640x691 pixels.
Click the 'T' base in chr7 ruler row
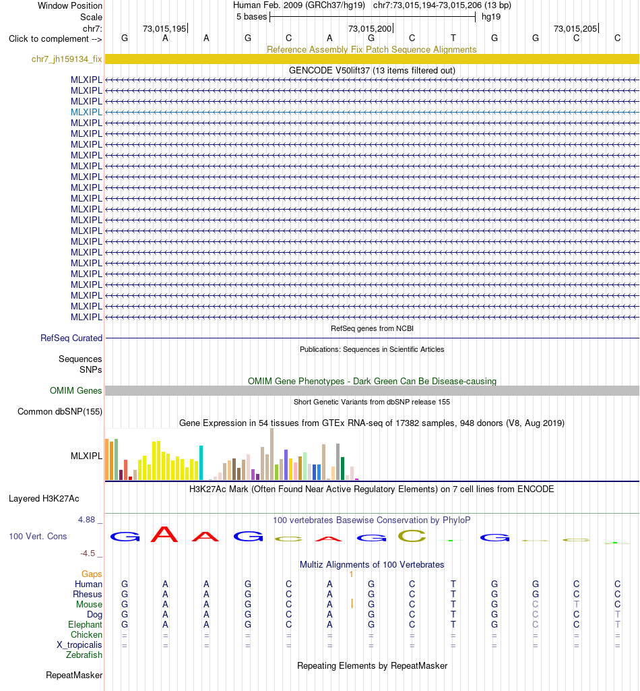tap(453, 38)
